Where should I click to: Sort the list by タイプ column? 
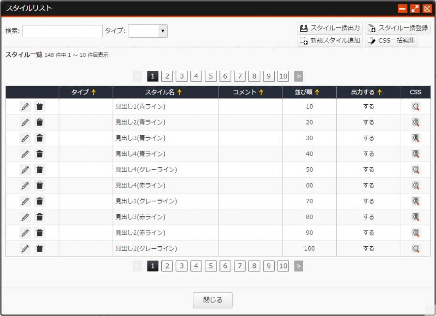(x=83, y=92)
